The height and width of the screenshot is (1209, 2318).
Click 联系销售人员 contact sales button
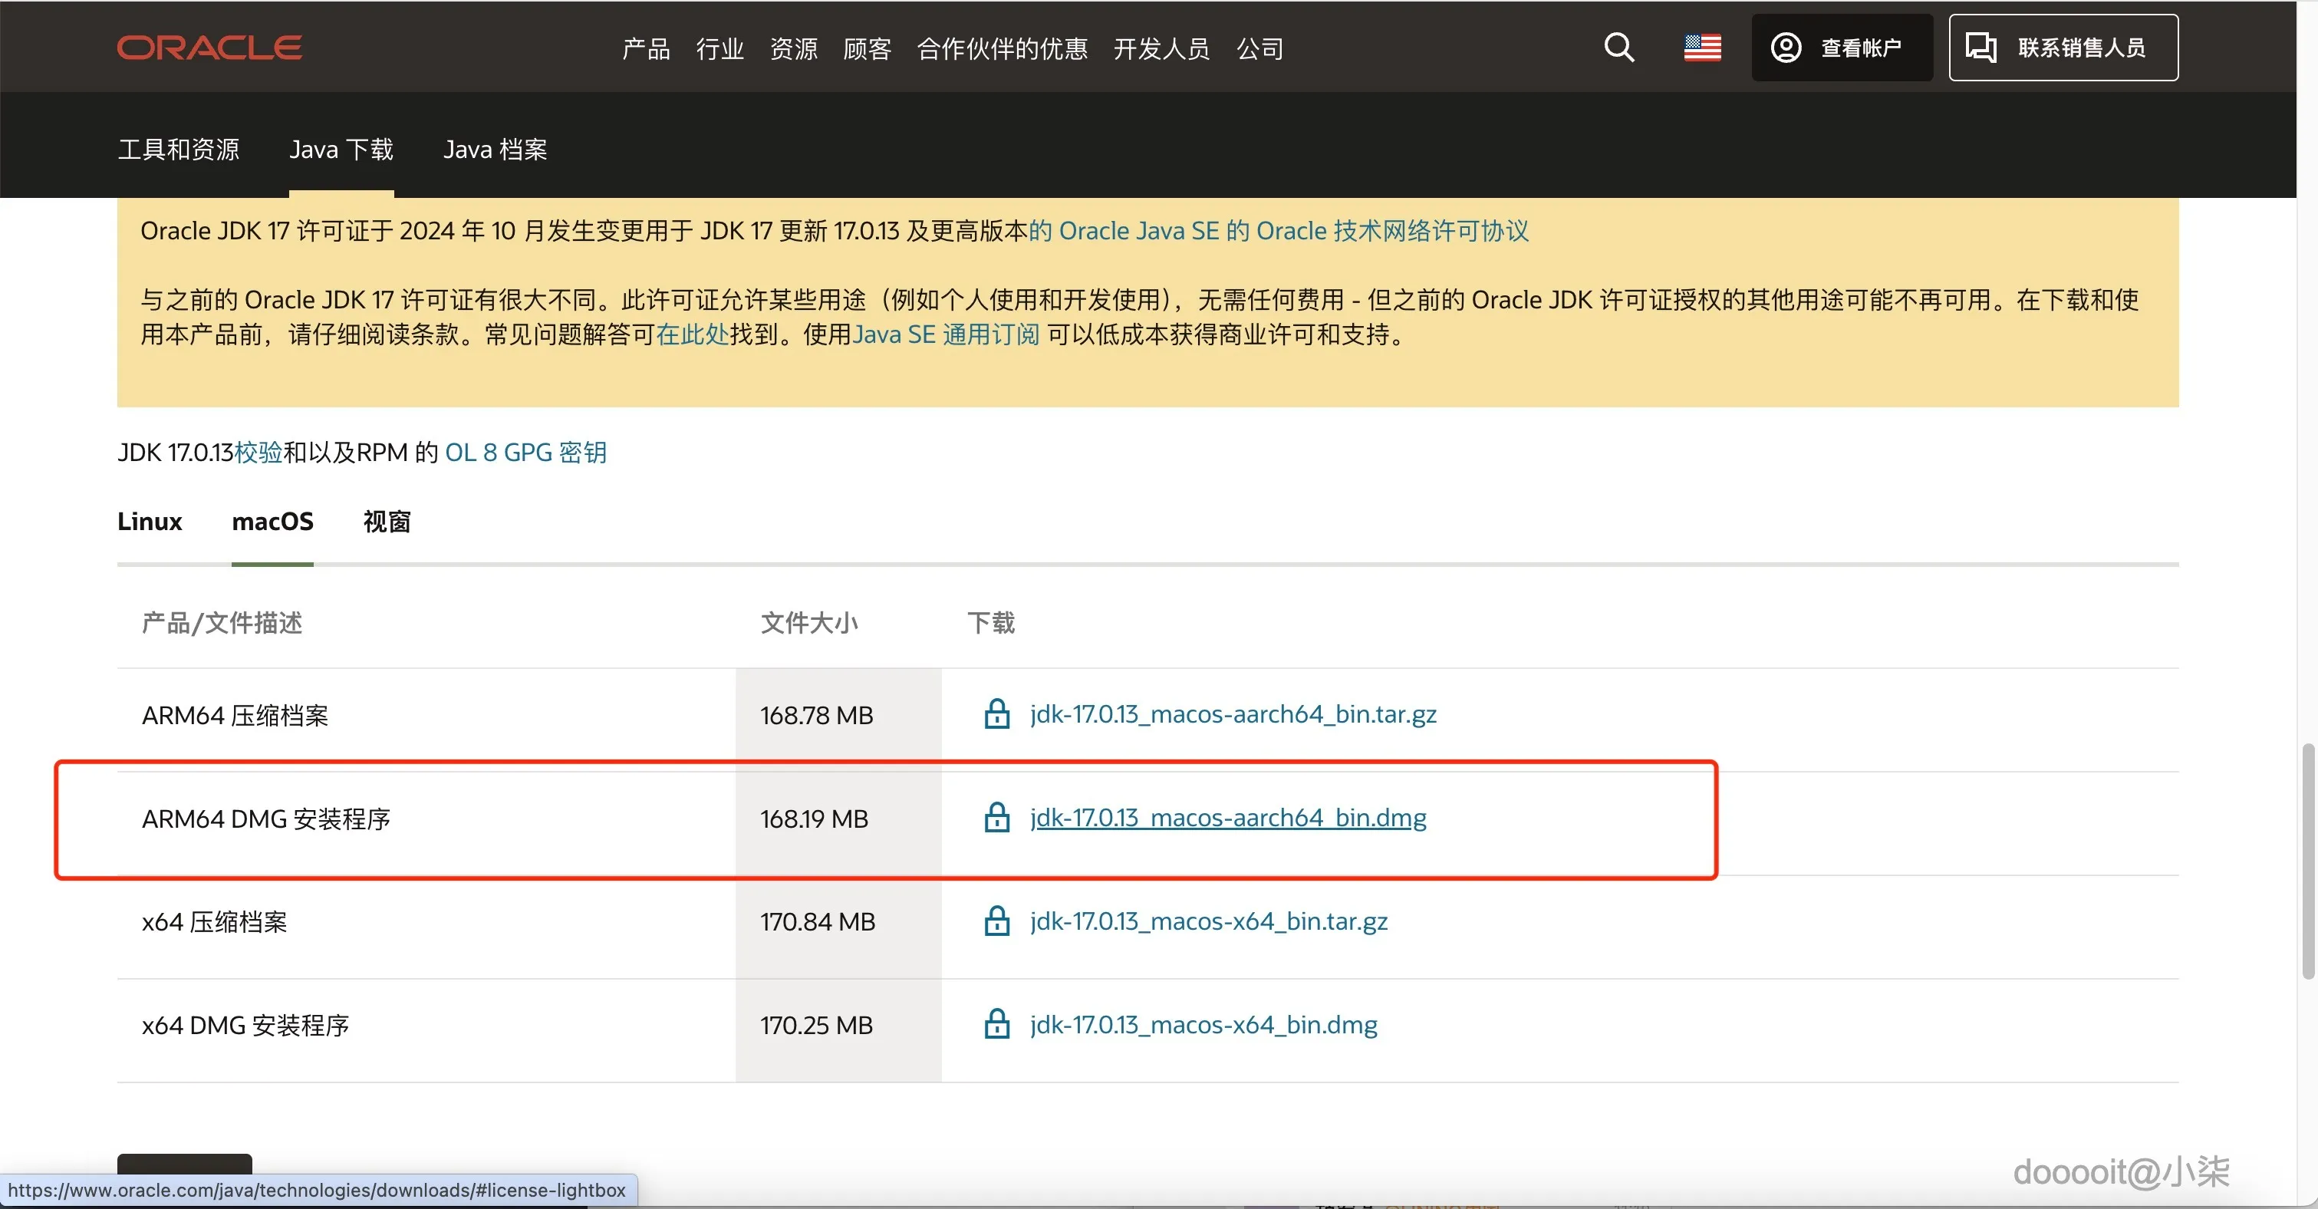(2063, 47)
